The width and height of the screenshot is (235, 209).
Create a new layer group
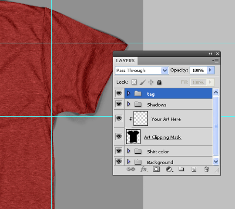click(x=181, y=169)
